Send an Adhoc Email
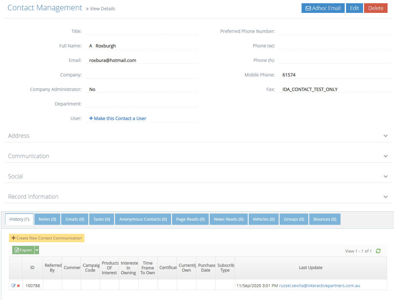The height and width of the screenshot is (300, 394). [x=323, y=8]
